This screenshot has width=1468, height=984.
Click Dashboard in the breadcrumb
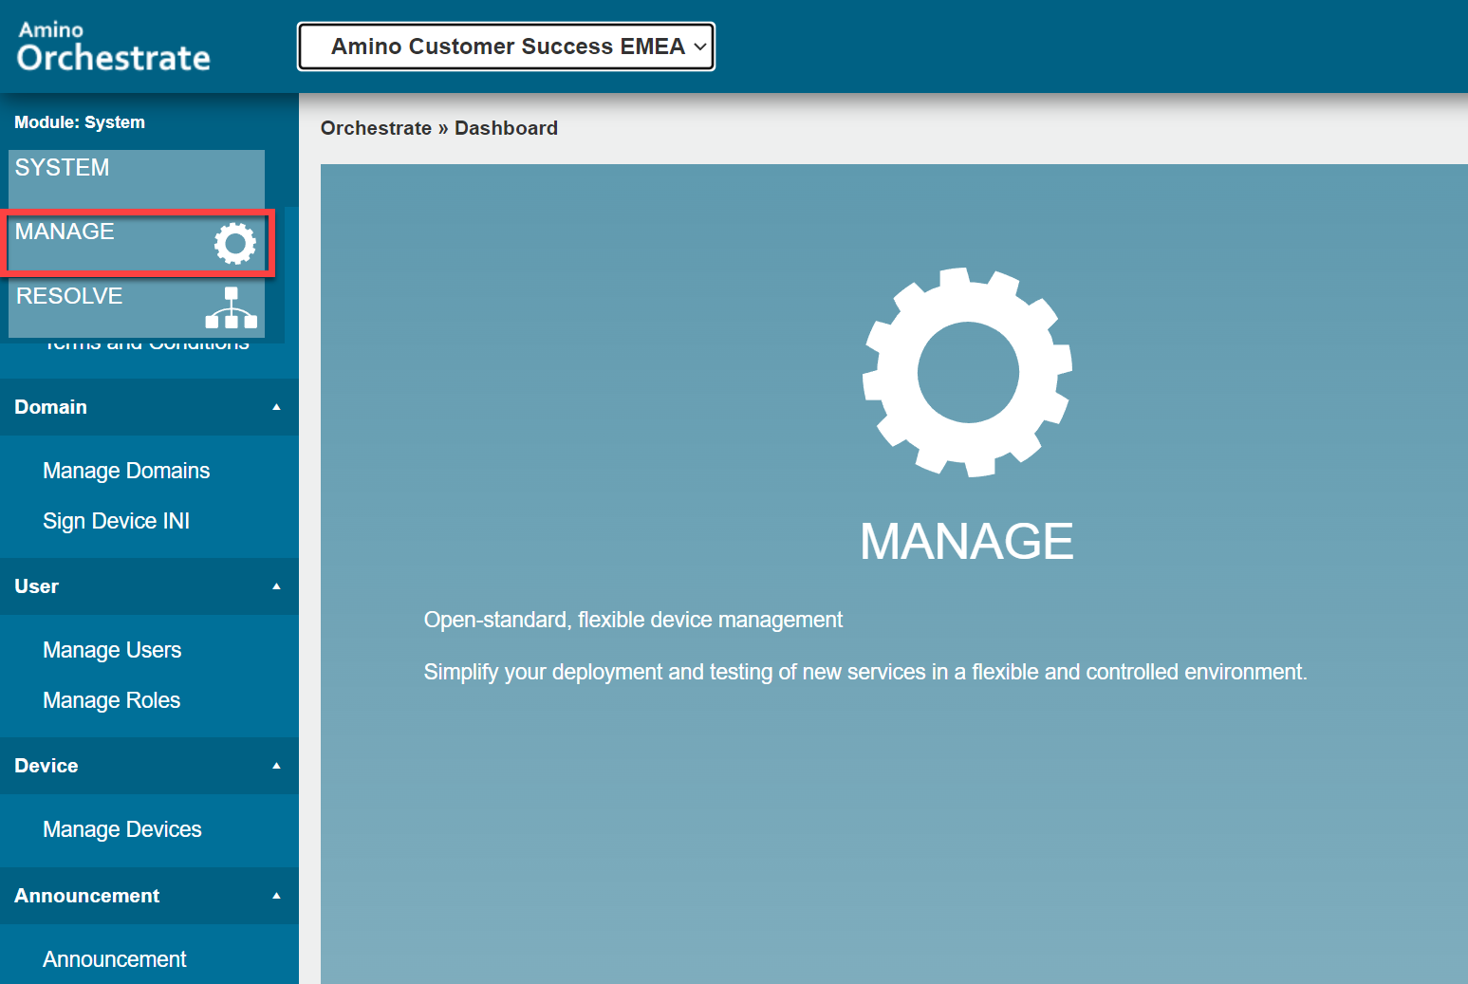pyautogui.click(x=506, y=128)
